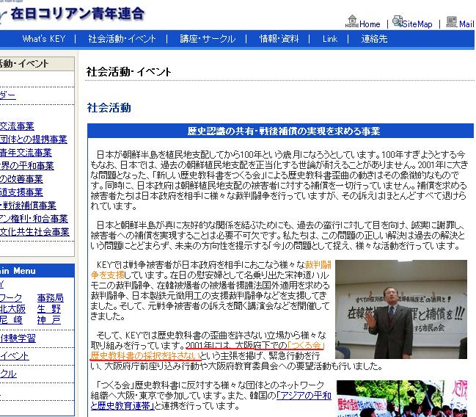Open the 体験学習 sidebar link
The width and height of the screenshot is (476, 417).
pyautogui.click(x=18, y=338)
